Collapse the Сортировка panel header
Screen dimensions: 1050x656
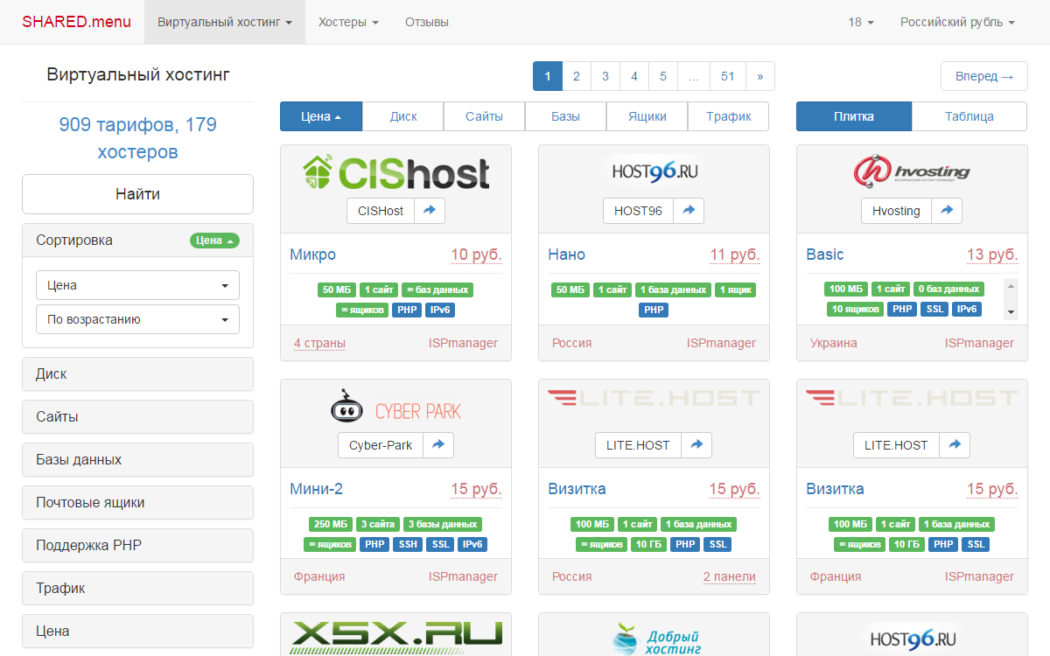click(137, 241)
